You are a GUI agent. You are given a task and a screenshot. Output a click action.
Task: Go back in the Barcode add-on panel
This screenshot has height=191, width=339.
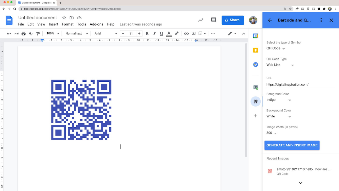tap(270, 20)
